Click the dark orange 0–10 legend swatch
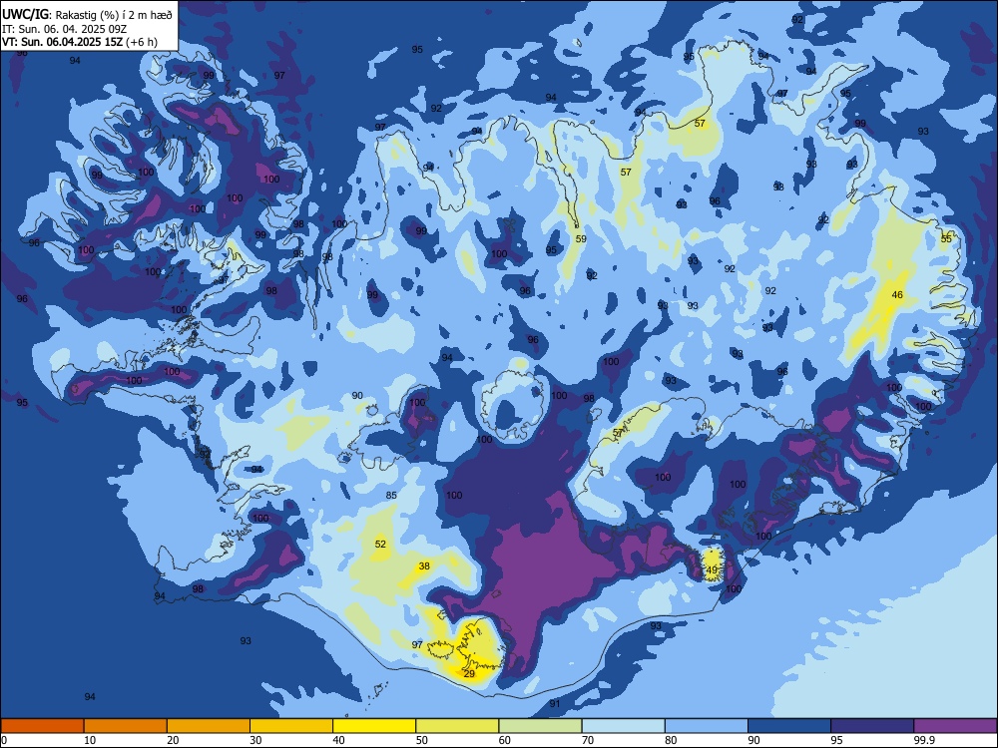 [42, 726]
